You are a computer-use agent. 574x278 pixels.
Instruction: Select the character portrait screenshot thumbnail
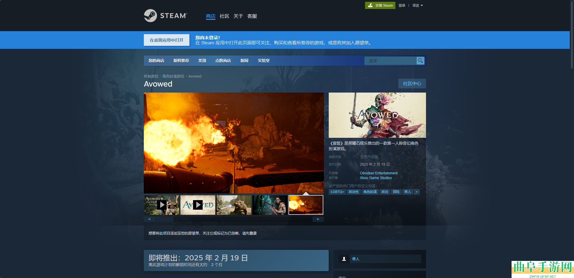(x=270, y=205)
